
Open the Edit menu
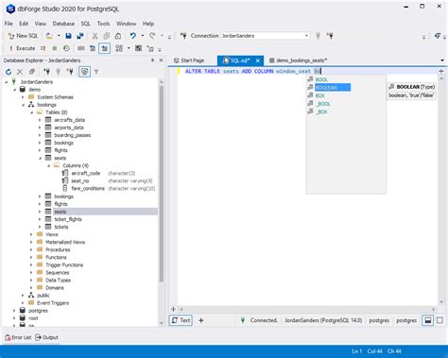[x=24, y=24]
